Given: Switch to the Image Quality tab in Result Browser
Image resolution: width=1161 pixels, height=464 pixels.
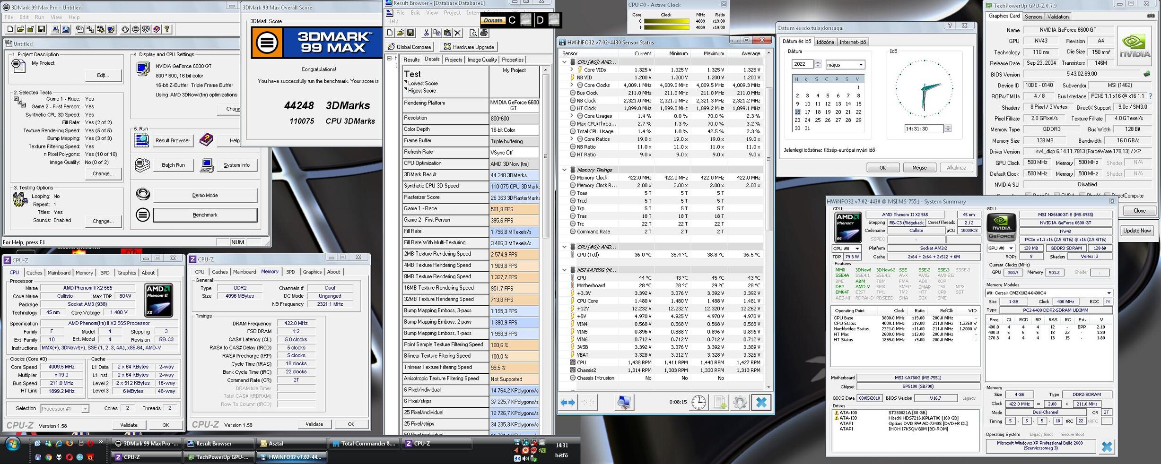Looking at the screenshot, I should click(482, 60).
